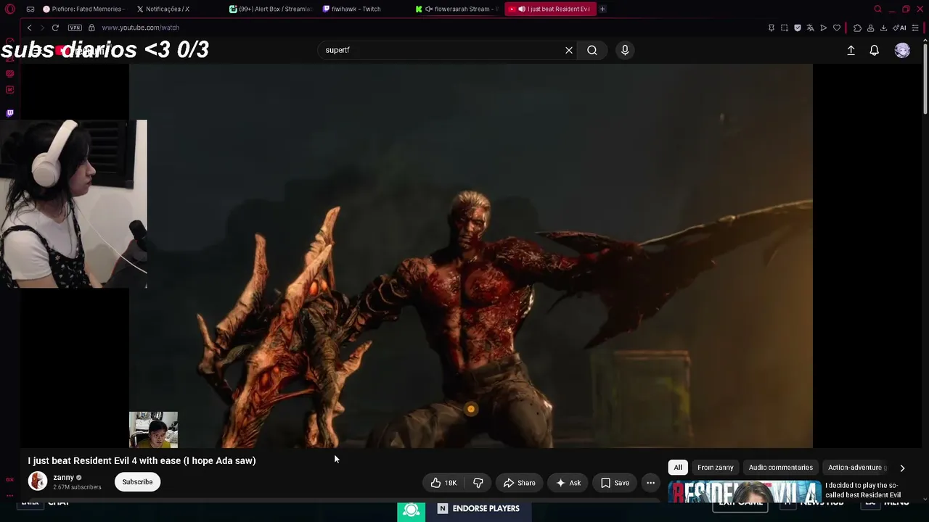Switch to the Alert Box Streamlabs tab
The width and height of the screenshot is (929, 522).
pyautogui.click(x=272, y=9)
